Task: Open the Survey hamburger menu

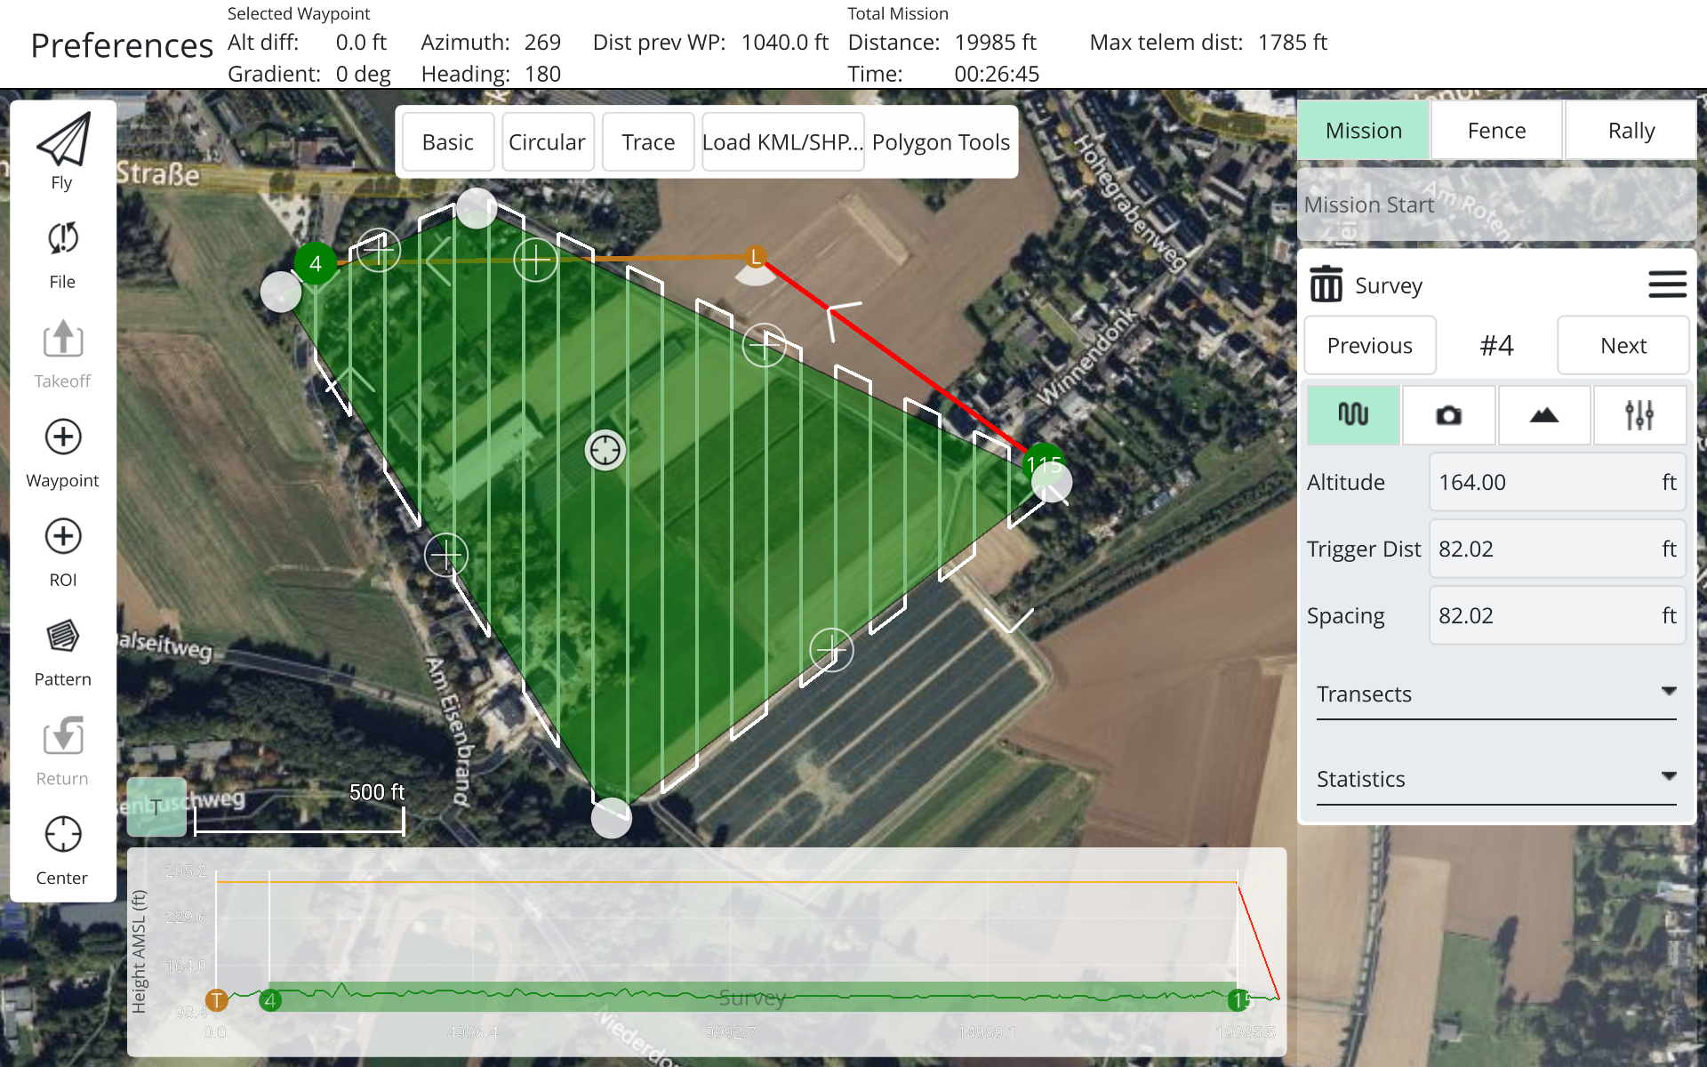Action: coord(1667,285)
